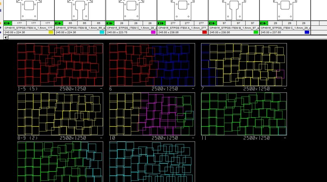Click the 245.00 x 224.36 size beside cyan swatch
The image size is (327, 182).
click(x=66, y=32)
